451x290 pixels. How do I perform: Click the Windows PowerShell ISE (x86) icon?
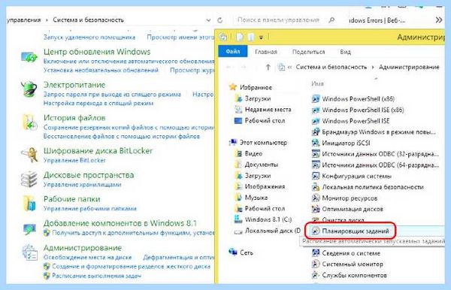(x=316, y=110)
